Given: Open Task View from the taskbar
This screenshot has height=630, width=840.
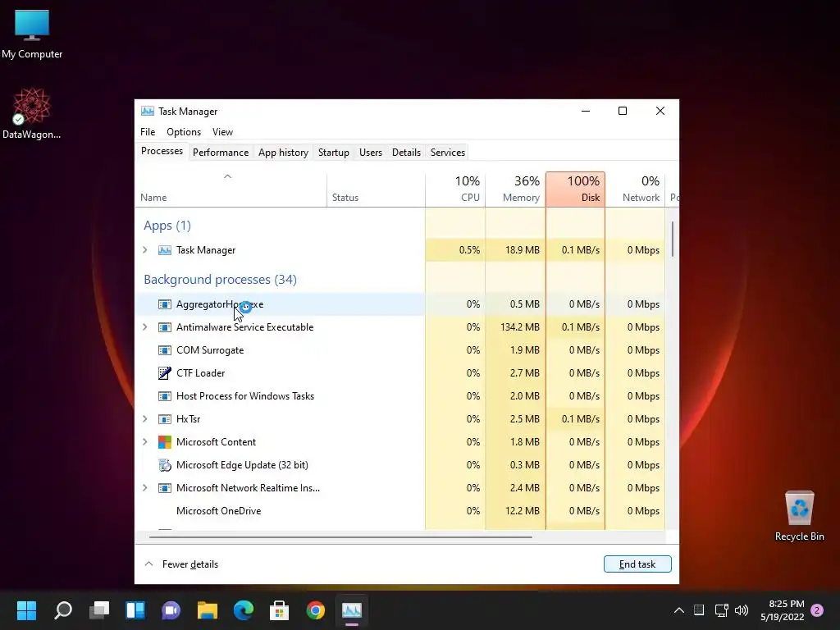Looking at the screenshot, I should (99, 610).
